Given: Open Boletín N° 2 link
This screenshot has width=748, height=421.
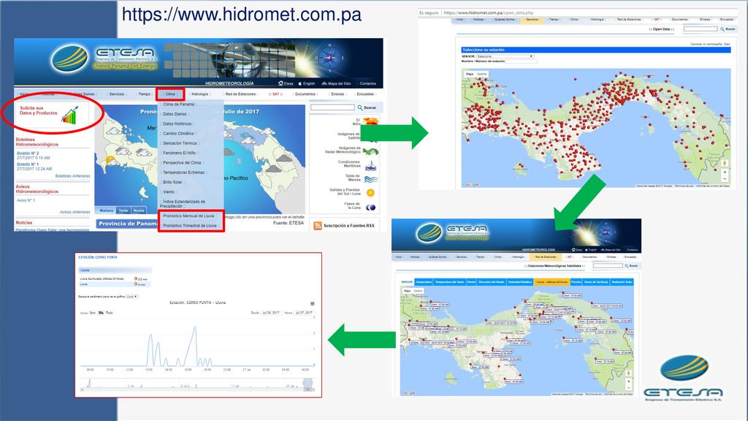Looking at the screenshot, I should click(28, 153).
